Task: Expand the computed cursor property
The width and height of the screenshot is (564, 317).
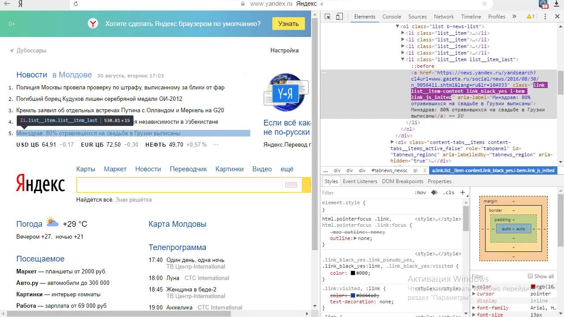Action: pyautogui.click(x=474, y=294)
